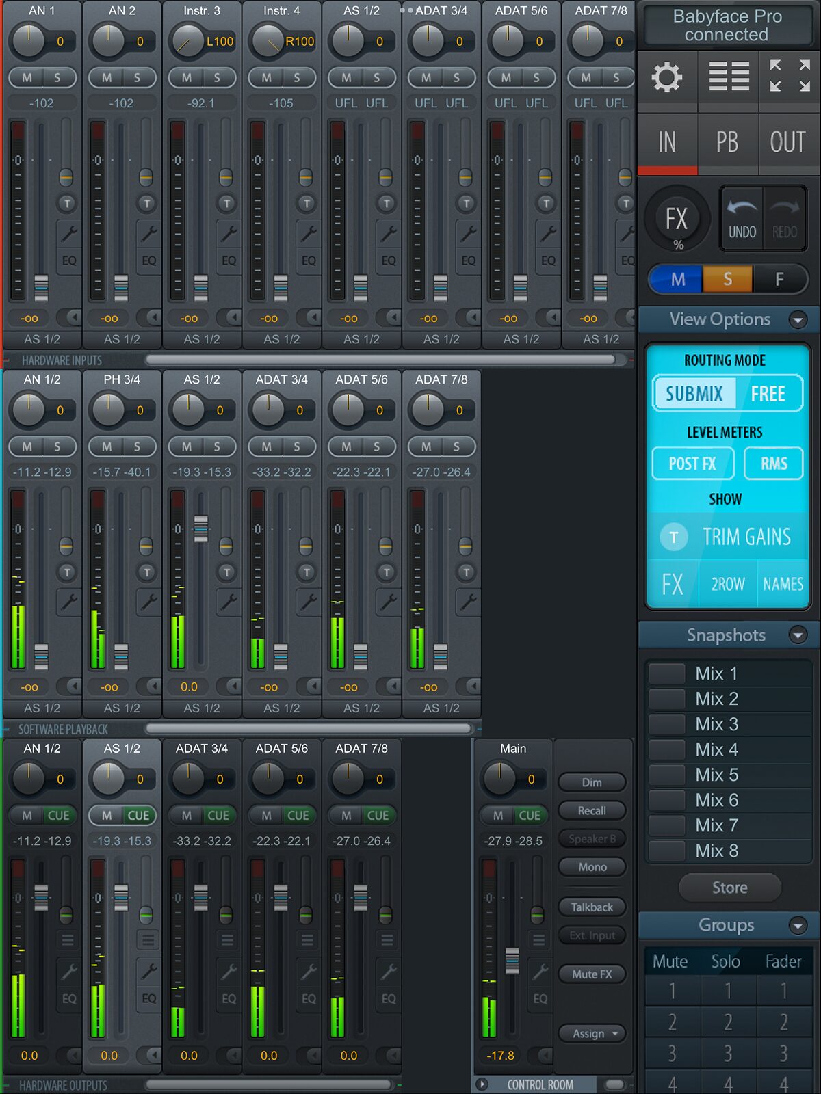Viewport: 821px width, 1094px height.
Task: Click the Recall button
Action: tap(592, 811)
